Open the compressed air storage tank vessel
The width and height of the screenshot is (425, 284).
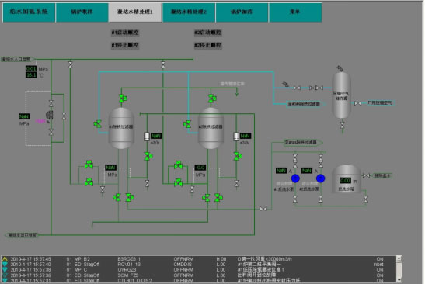(342, 95)
